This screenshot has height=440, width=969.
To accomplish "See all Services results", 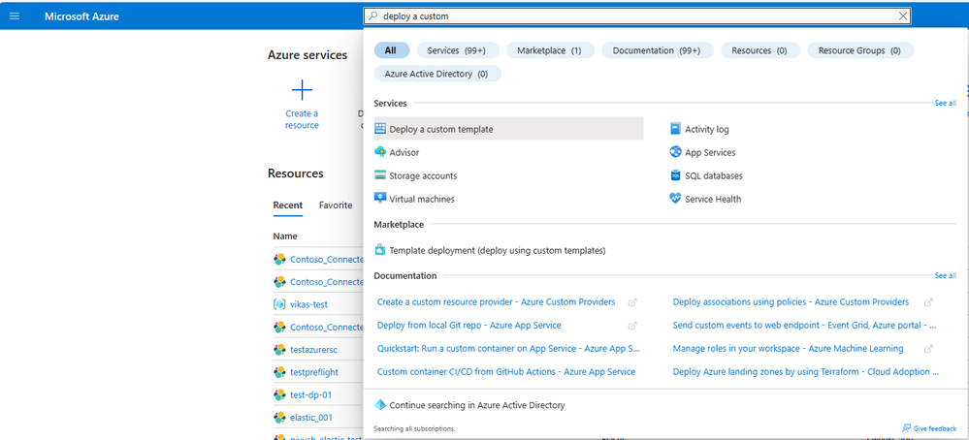I will [945, 103].
